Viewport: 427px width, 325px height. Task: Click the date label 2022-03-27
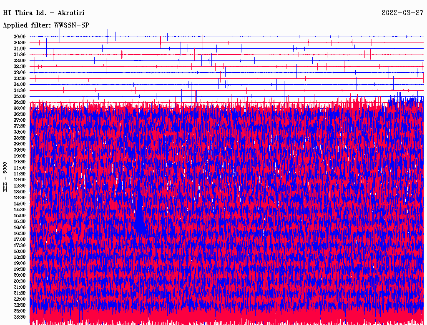[402, 13]
